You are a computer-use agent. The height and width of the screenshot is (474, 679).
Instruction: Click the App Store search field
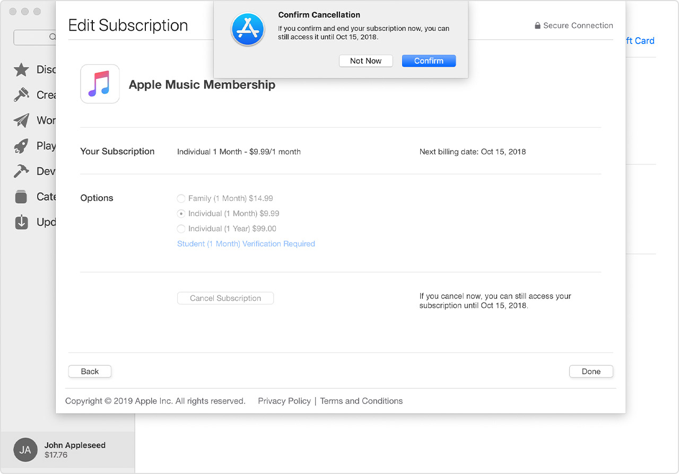click(x=35, y=37)
